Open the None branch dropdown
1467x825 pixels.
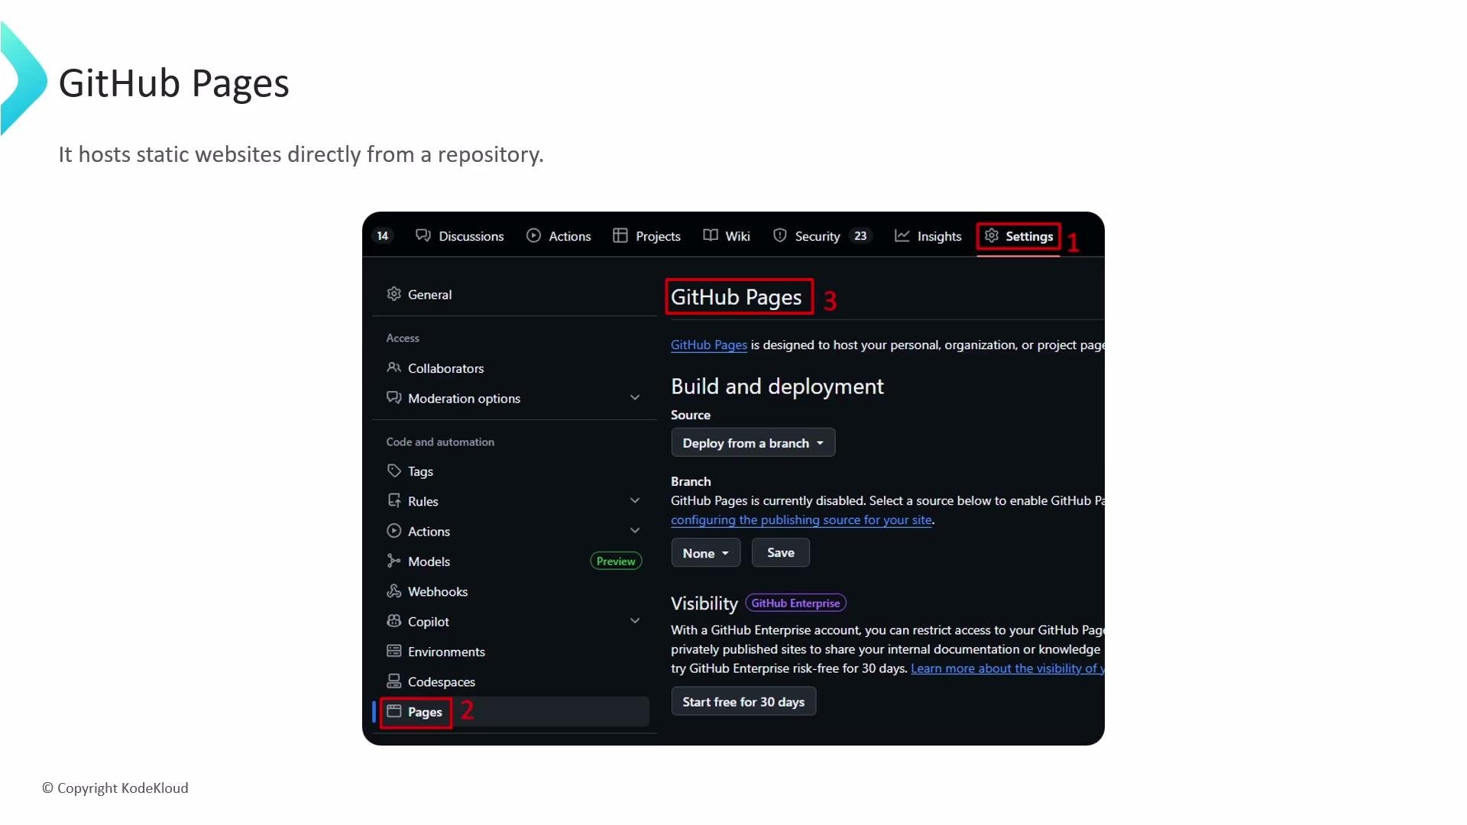[x=705, y=553]
